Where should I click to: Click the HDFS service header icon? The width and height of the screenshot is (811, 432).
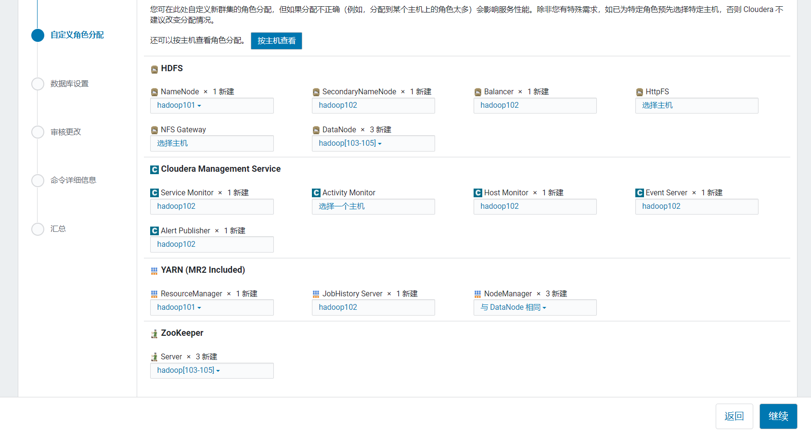click(154, 69)
